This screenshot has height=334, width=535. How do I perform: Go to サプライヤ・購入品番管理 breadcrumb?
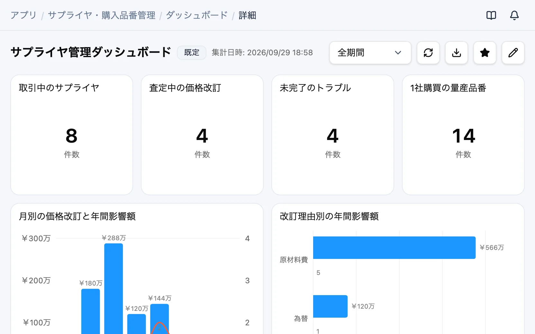click(102, 15)
